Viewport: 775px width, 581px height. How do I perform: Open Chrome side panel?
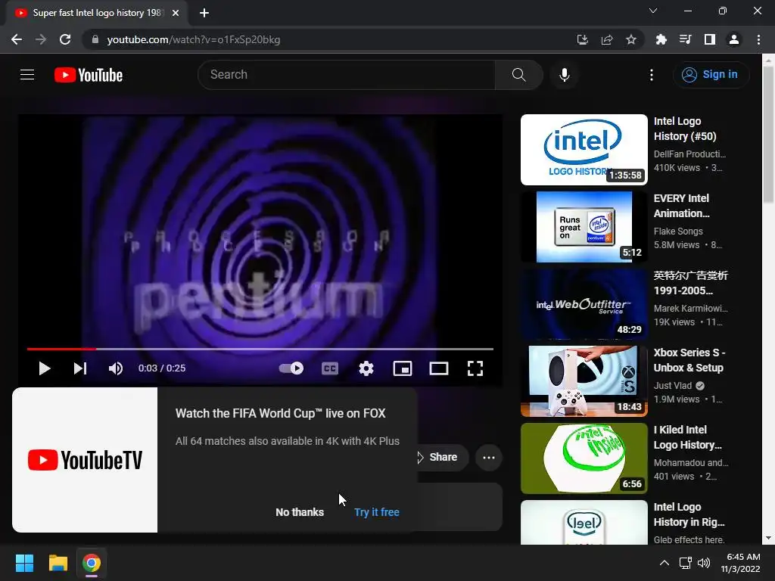710,39
